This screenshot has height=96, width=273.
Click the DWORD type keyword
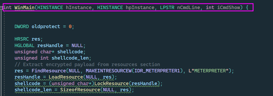point(22,27)
